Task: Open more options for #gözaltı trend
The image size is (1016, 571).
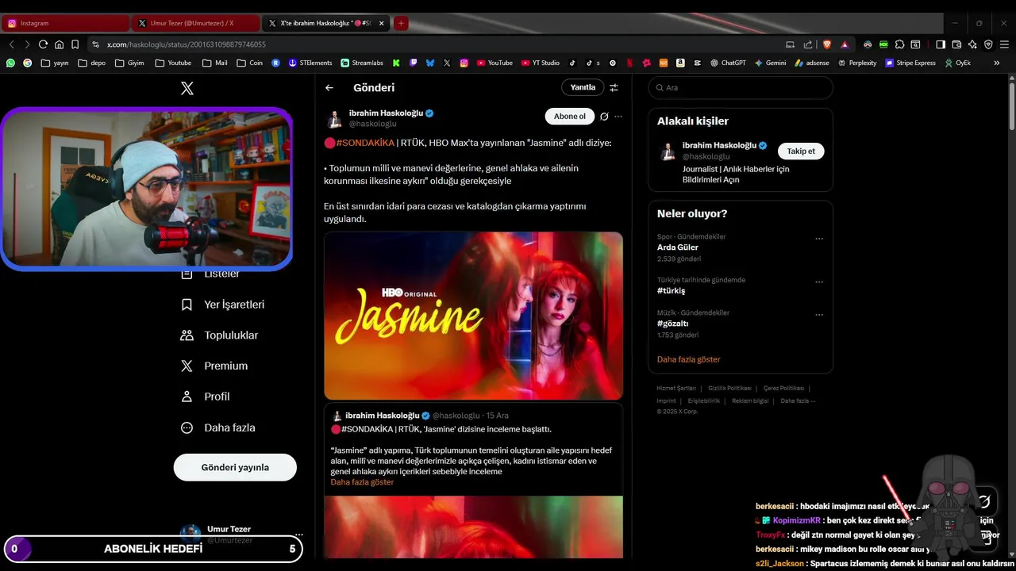Action: [819, 315]
